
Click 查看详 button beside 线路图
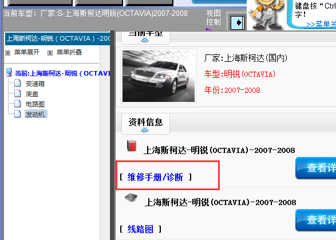pyautogui.click(x=315, y=221)
